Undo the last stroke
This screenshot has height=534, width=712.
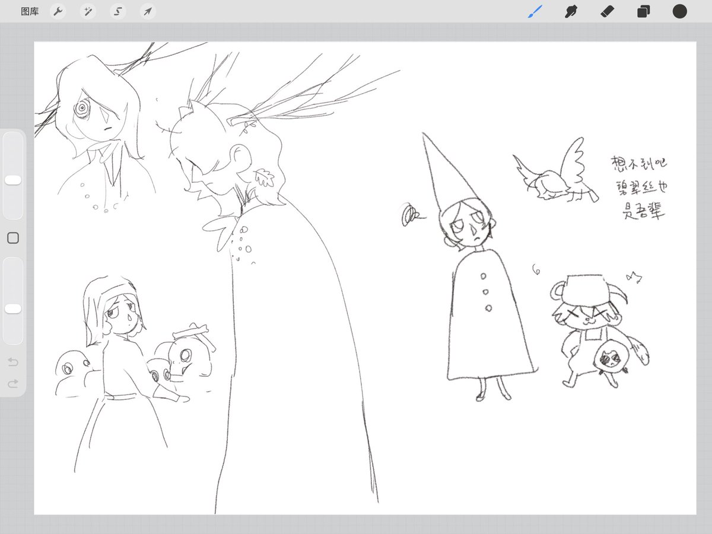tap(12, 361)
